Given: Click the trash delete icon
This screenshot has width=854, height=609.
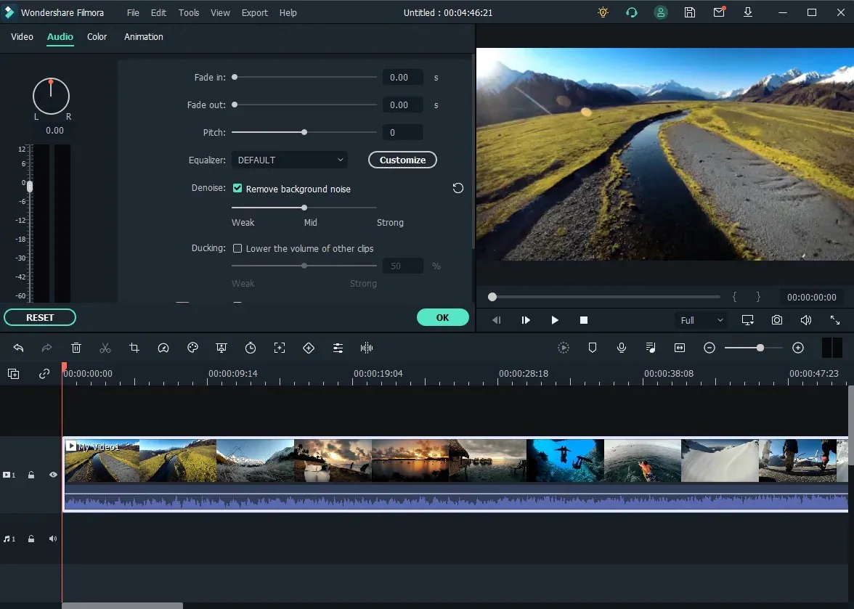Looking at the screenshot, I should tap(76, 348).
